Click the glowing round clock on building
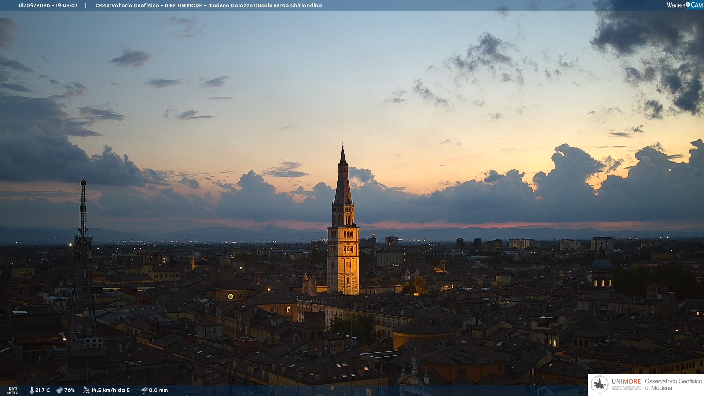The image size is (704, 396). tap(230, 296)
